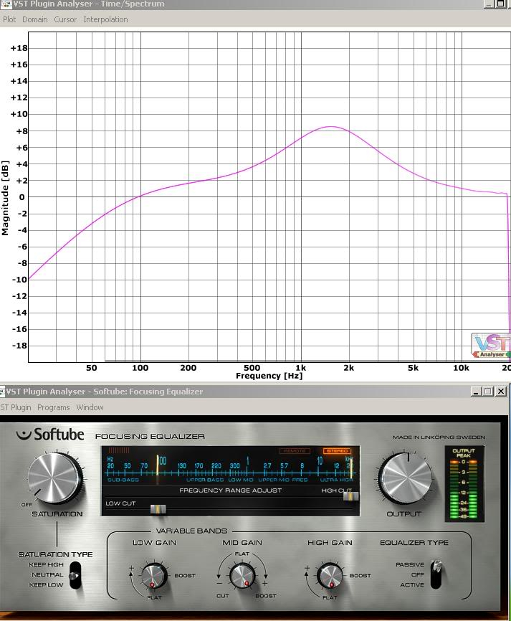Click the VST Analyser logo on the plot

[491, 346]
